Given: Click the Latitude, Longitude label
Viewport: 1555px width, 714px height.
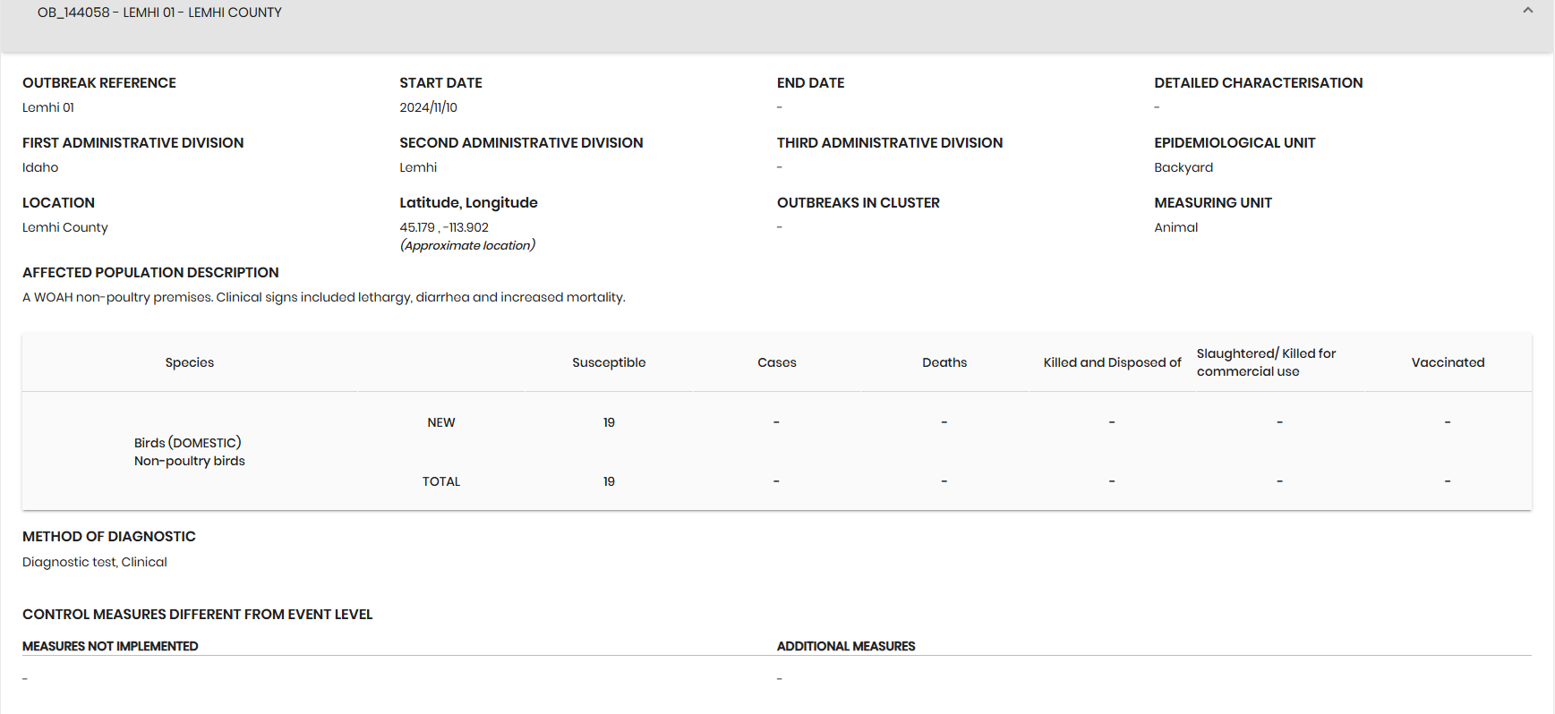Looking at the screenshot, I should coord(468,203).
